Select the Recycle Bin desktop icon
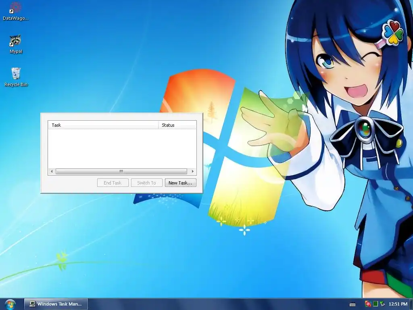413x310 pixels. [16, 77]
